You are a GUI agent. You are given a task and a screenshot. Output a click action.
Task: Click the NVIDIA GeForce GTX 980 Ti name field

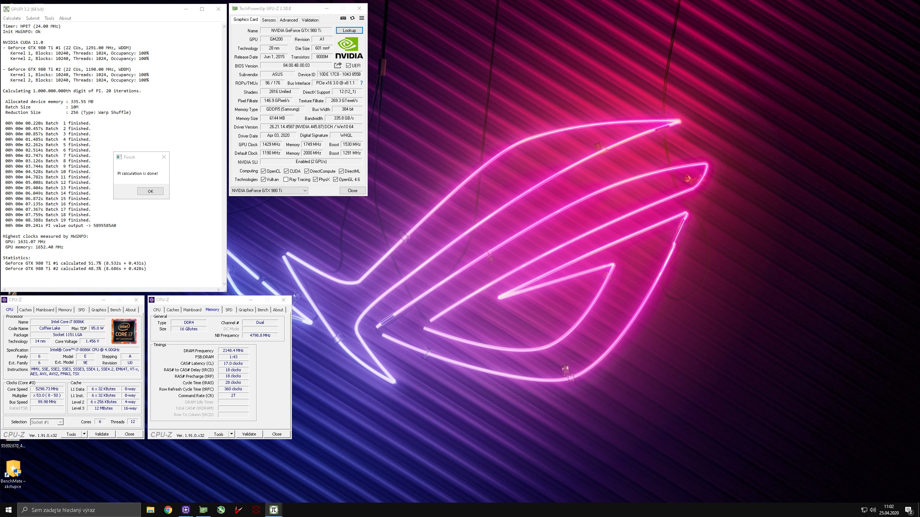point(296,30)
